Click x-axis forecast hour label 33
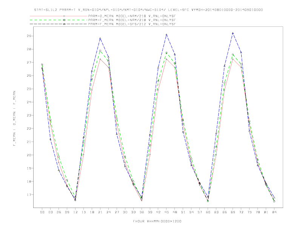 coord(133,212)
